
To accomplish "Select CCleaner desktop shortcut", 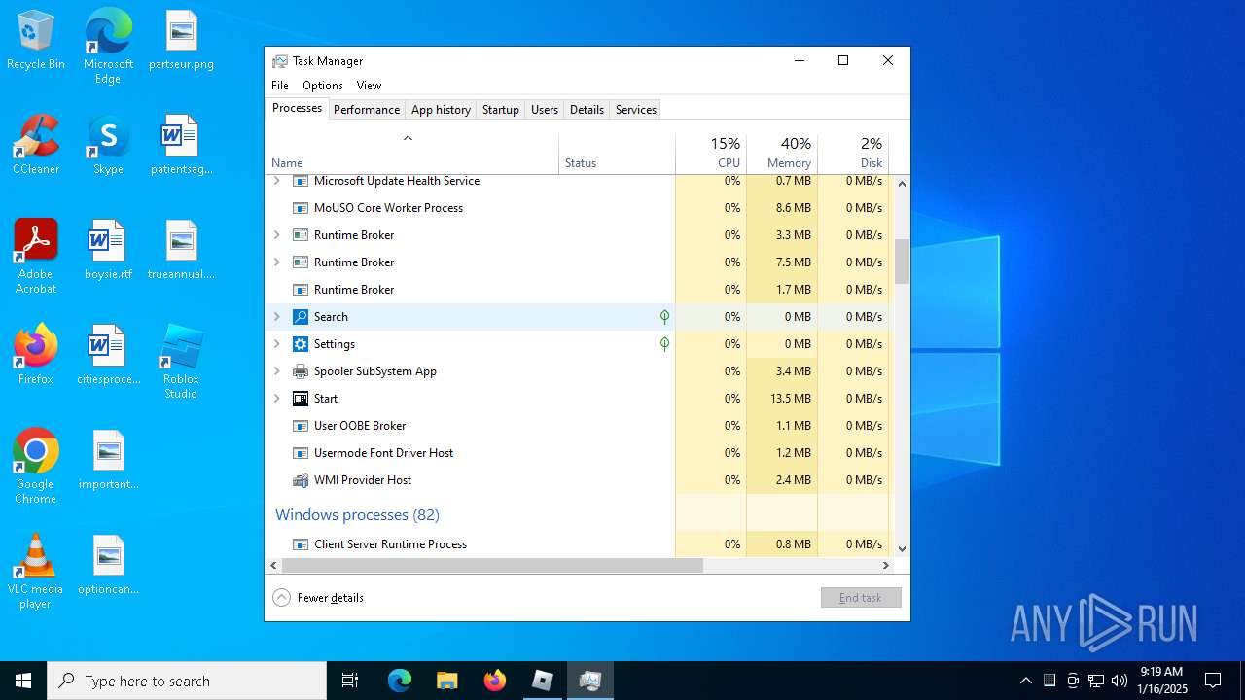I will (x=36, y=146).
